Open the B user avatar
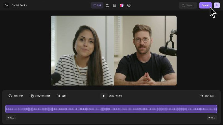The width and height of the screenshot is (223, 125). 217,5
